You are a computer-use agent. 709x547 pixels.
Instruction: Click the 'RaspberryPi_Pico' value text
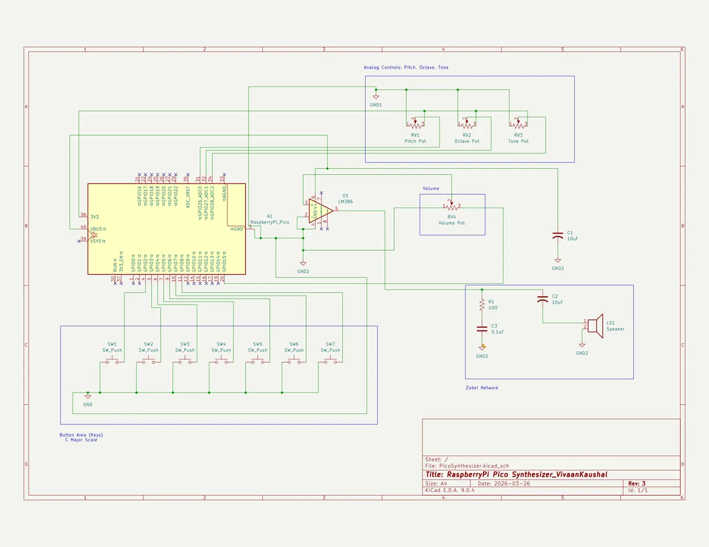(x=269, y=222)
